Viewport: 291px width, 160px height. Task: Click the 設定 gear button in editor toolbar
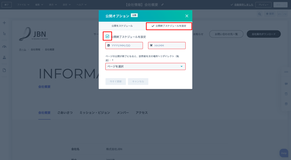tap(270, 14)
